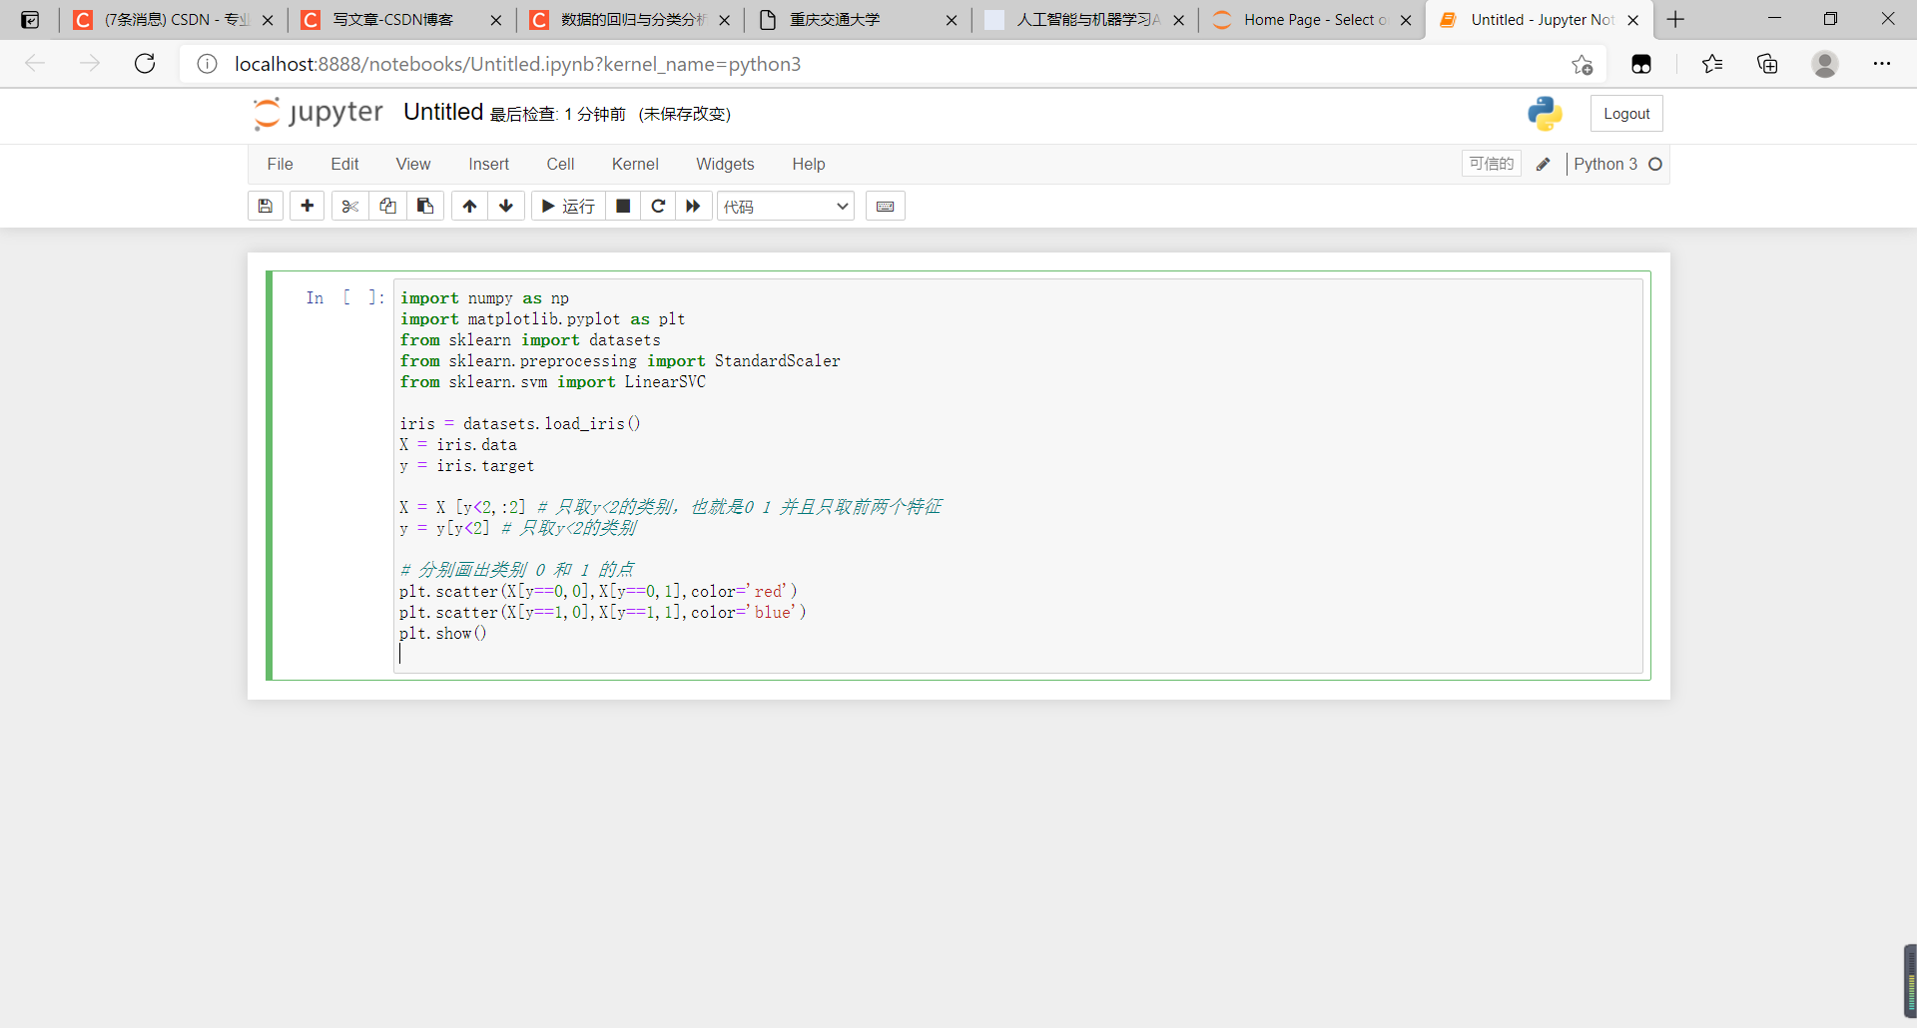The height and width of the screenshot is (1028, 1917).
Task: Open a new browser tab
Action: click(x=1675, y=20)
